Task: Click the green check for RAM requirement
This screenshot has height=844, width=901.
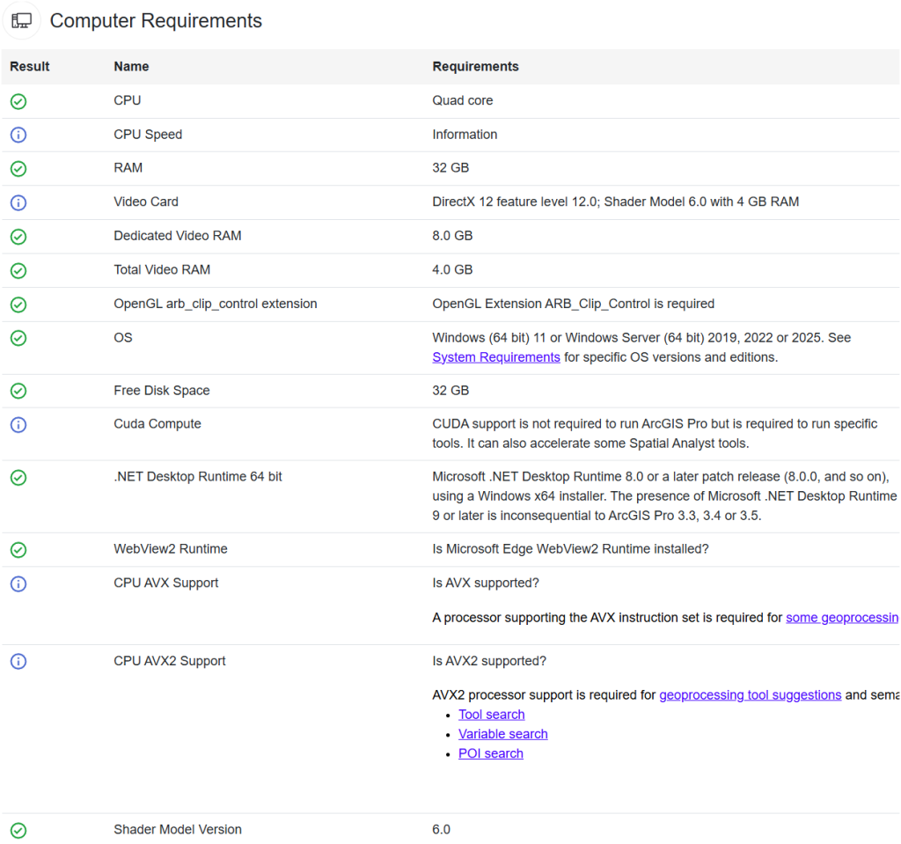Action: click(x=18, y=168)
